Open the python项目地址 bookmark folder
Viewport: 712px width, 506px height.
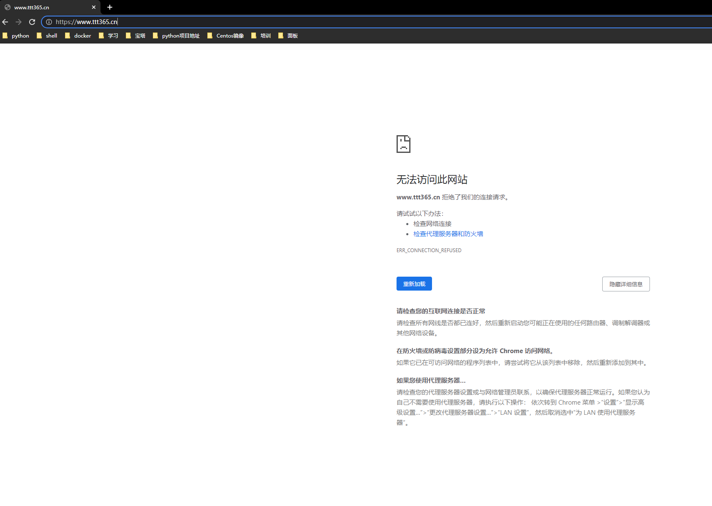177,36
